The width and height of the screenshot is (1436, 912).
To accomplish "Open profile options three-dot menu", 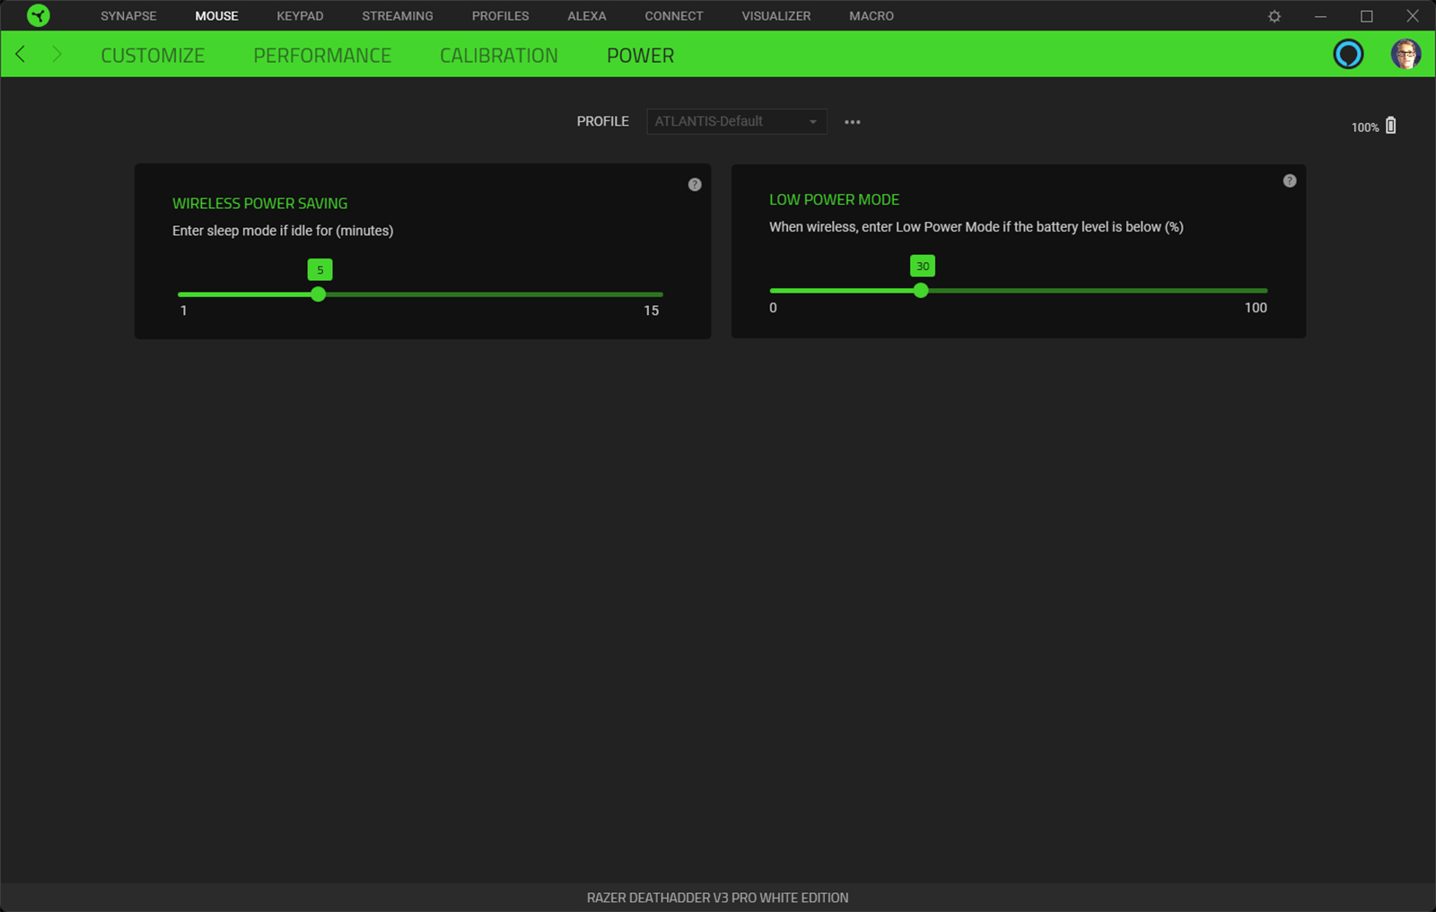I will (x=853, y=122).
